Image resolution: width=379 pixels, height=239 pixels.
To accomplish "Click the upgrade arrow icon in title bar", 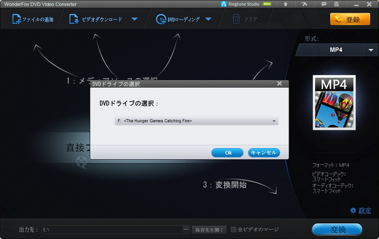I will [285, 4].
